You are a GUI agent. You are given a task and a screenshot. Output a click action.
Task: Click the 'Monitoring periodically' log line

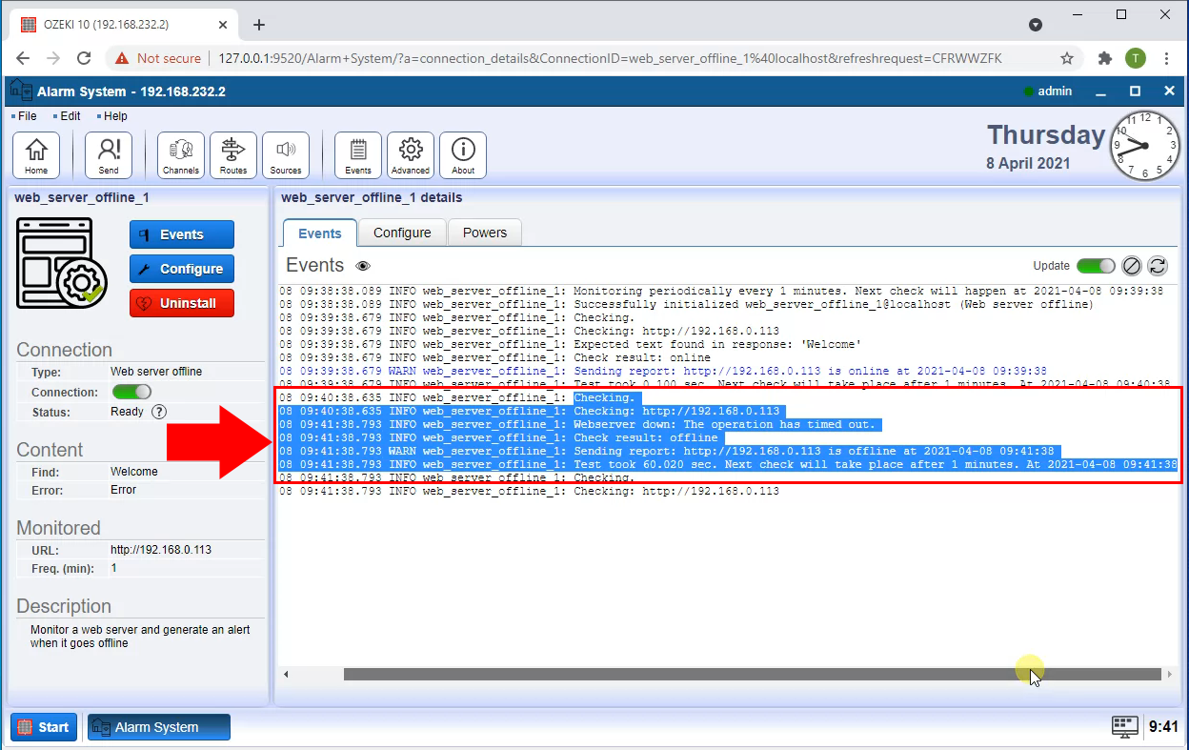click(721, 292)
